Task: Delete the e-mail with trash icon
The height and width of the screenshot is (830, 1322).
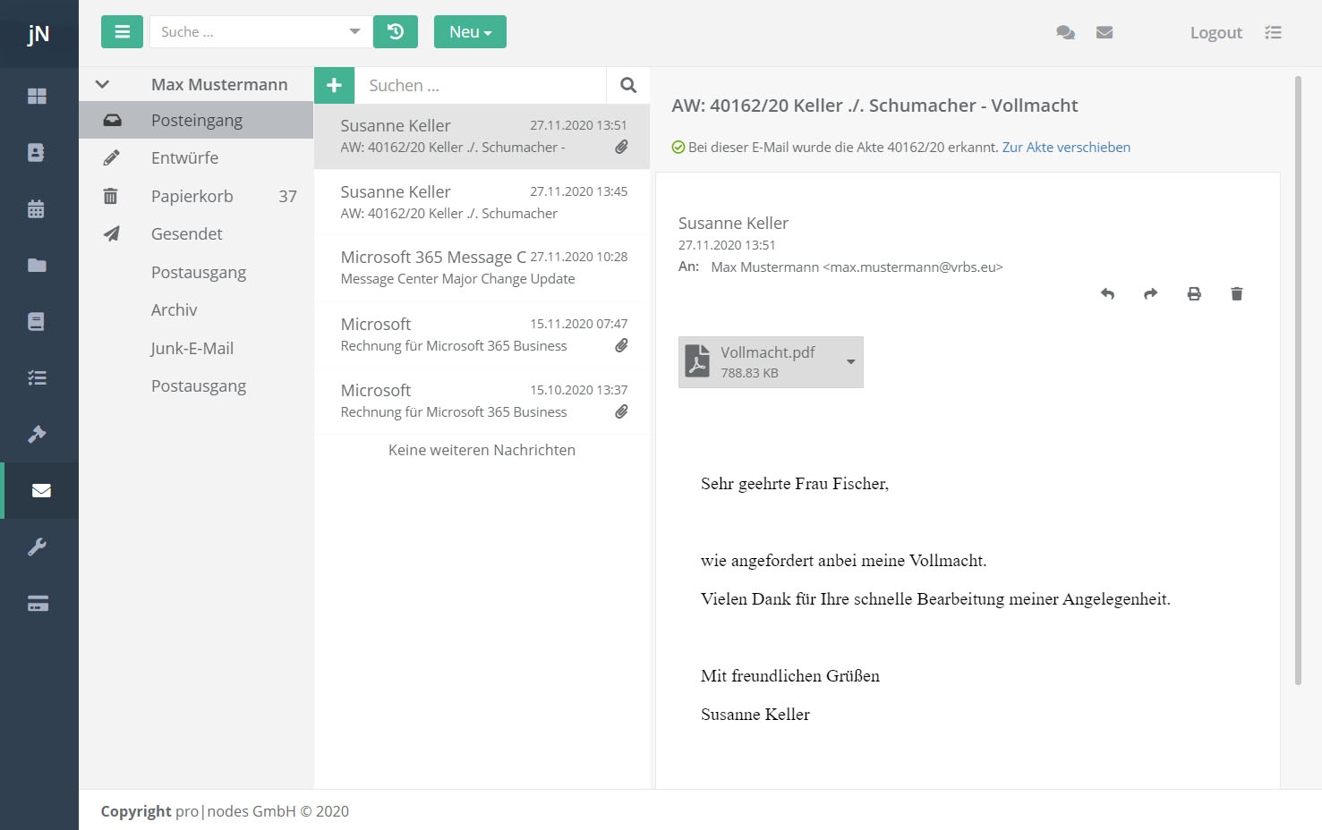Action: coord(1236,293)
